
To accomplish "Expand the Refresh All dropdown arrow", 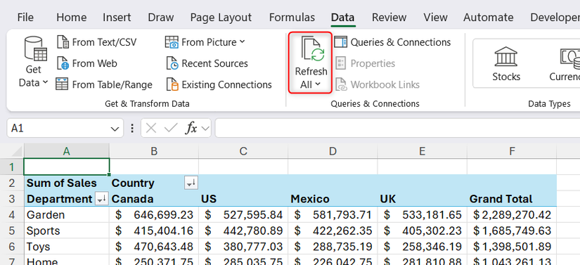I will (318, 84).
